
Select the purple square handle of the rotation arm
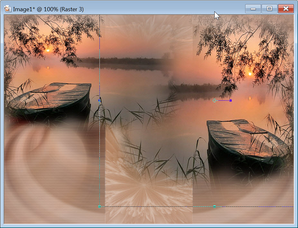(x=230, y=100)
